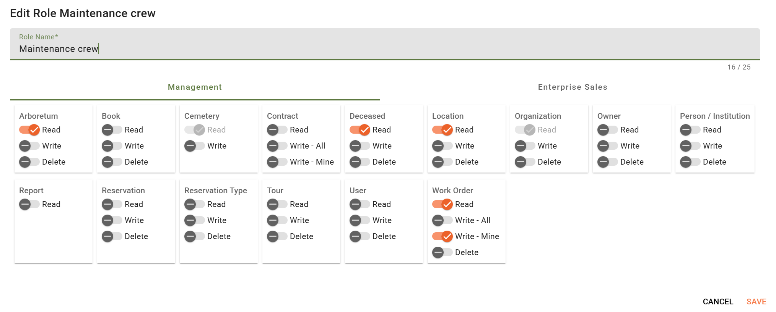Image resolution: width=776 pixels, height=312 pixels.
Task: Enable Arboretum Write permission
Action: point(29,146)
